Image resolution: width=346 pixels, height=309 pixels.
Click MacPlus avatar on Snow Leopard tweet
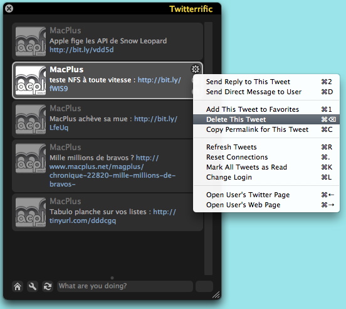pyautogui.click(x=31, y=41)
